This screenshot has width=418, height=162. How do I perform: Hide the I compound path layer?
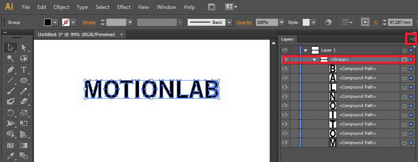click(285, 115)
